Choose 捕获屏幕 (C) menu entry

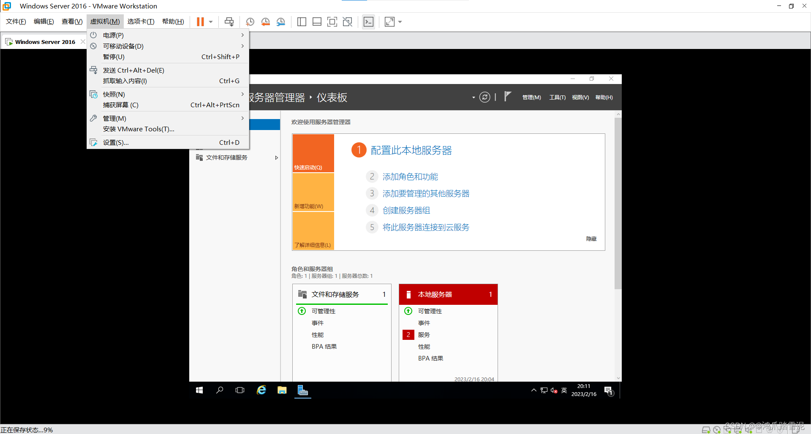tap(168, 105)
